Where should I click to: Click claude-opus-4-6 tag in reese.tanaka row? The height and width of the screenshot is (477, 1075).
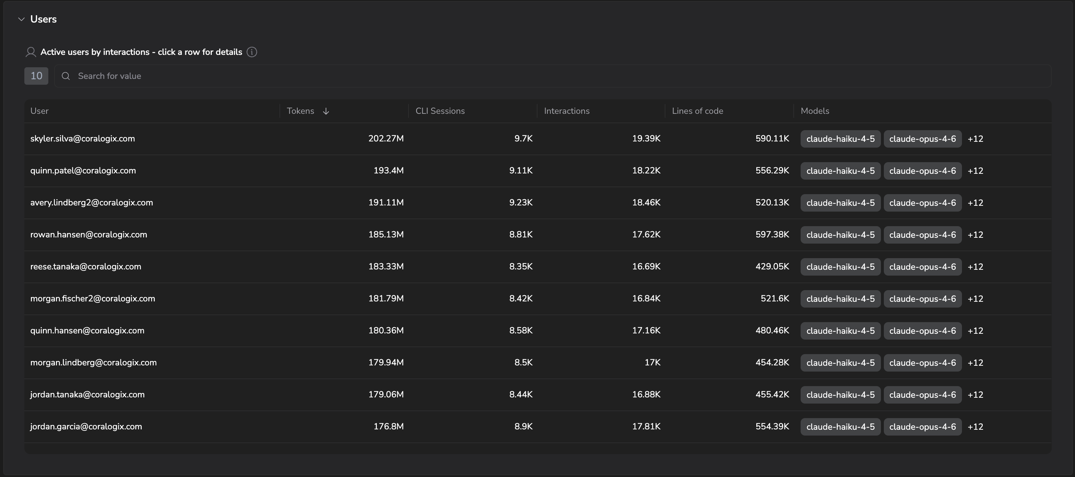coord(923,267)
